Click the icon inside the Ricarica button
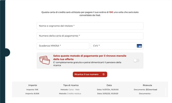 [103, 74]
